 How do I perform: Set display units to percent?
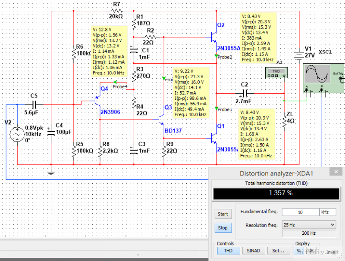pos(298,250)
